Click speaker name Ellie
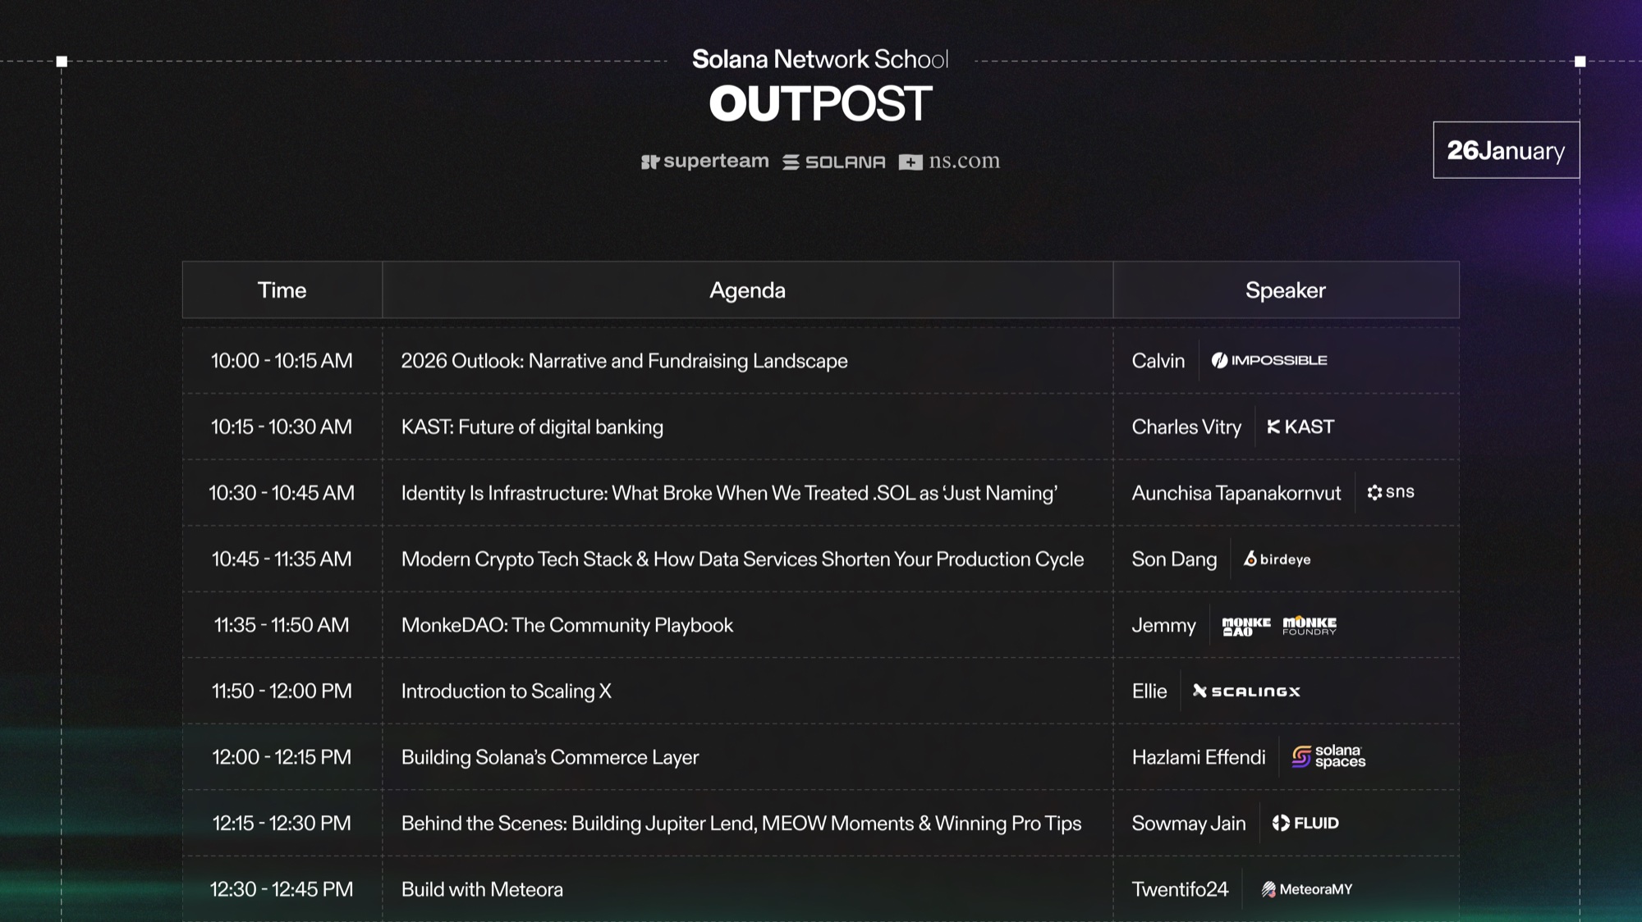 click(1149, 691)
